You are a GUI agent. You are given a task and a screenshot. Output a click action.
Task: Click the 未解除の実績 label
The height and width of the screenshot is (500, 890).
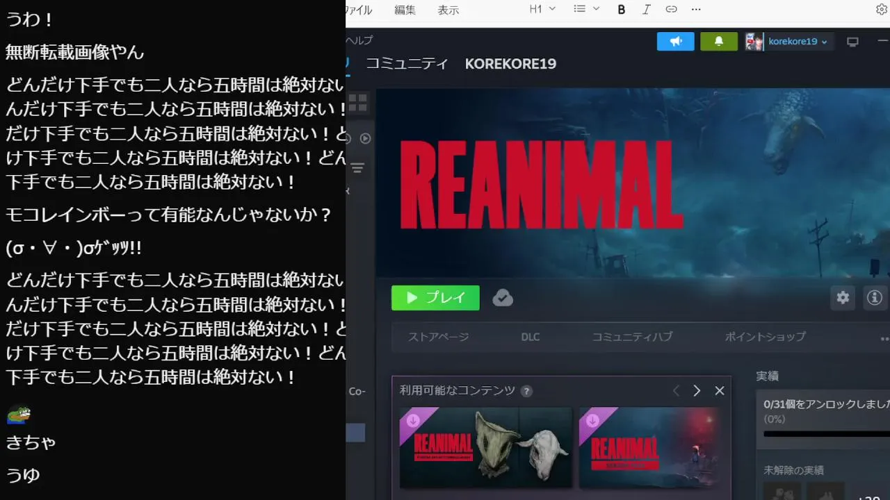click(793, 470)
